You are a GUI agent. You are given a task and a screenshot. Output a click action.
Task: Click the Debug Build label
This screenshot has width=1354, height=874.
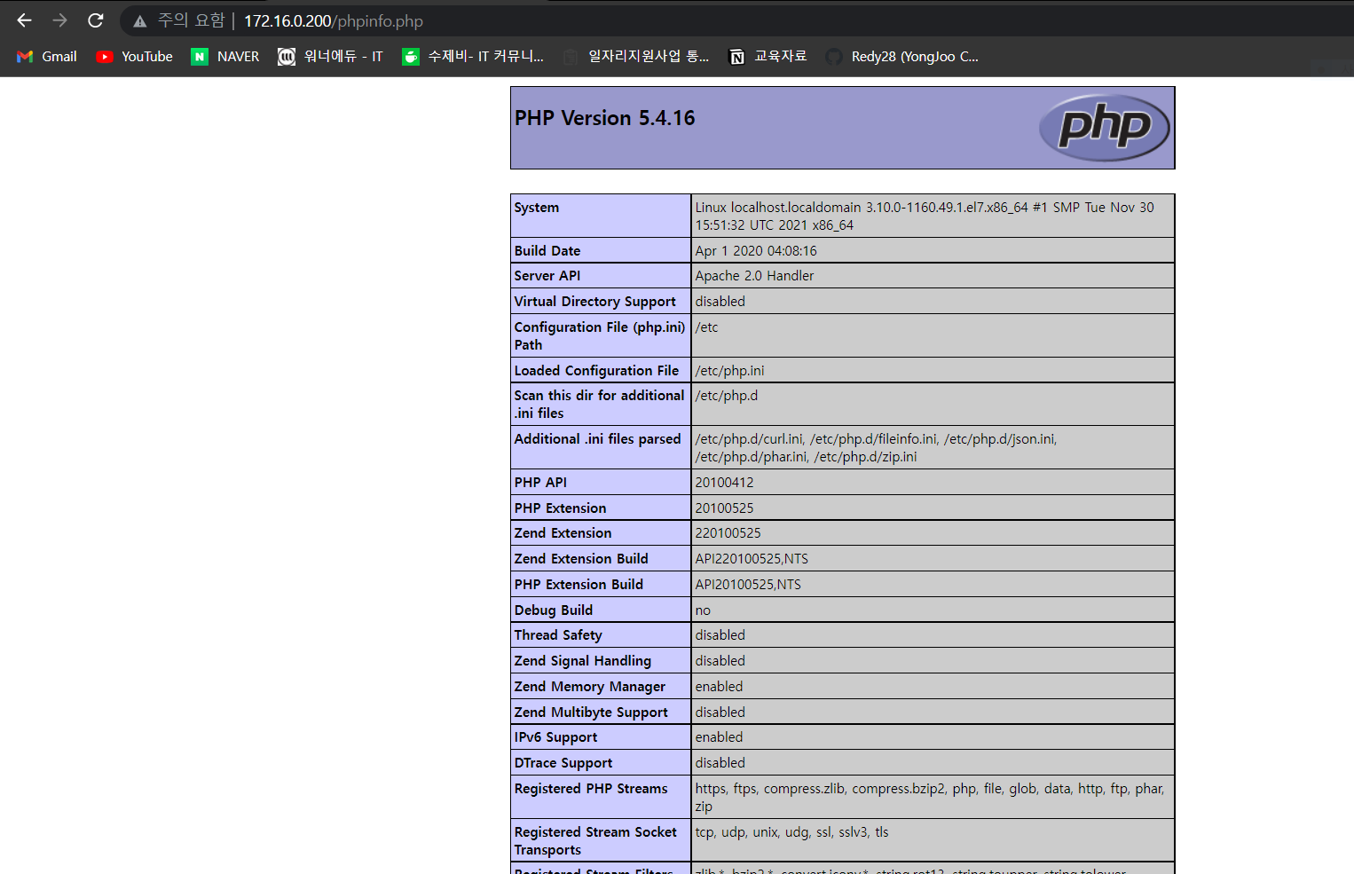click(554, 610)
